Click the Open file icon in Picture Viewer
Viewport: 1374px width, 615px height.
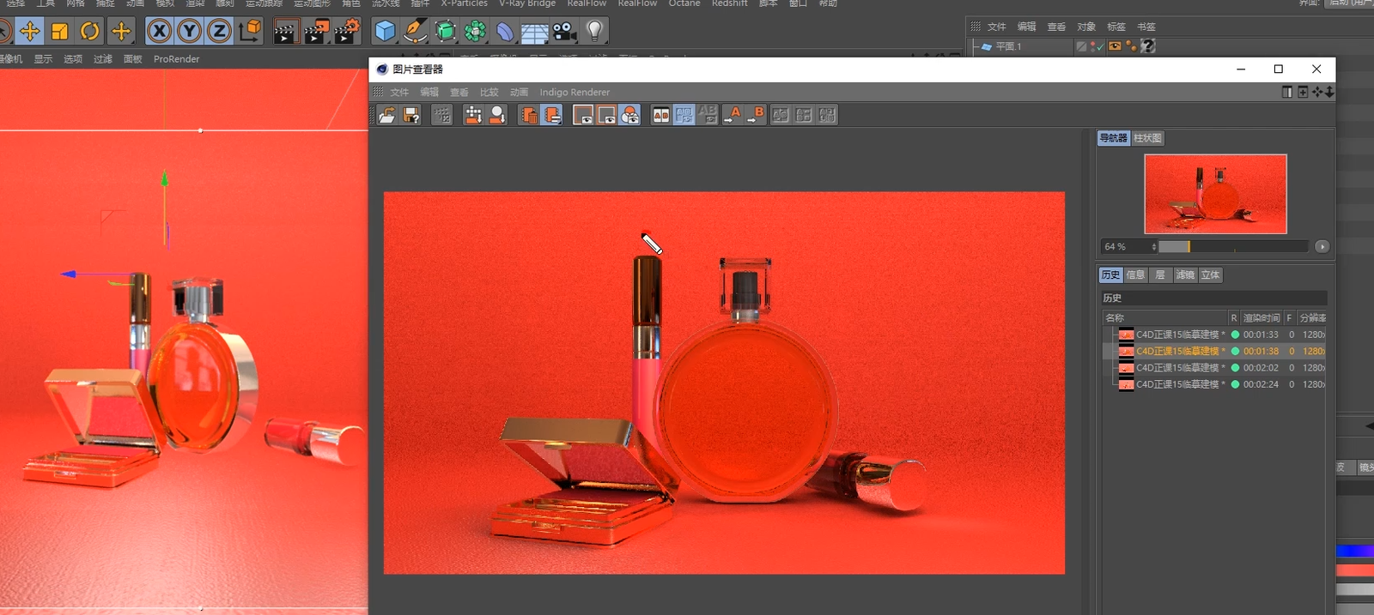[x=387, y=115]
